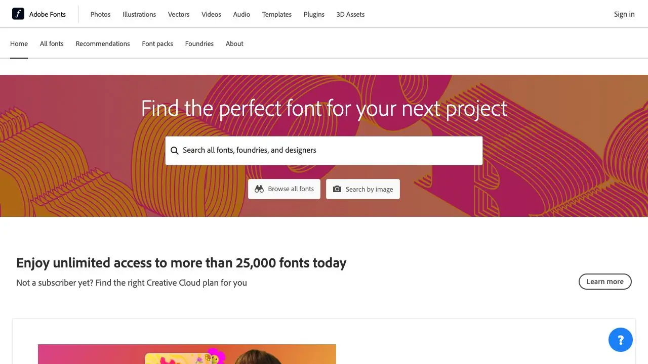This screenshot has height=364, width=648.
Task: Open Videos in the top navigation
Action: 211,14
